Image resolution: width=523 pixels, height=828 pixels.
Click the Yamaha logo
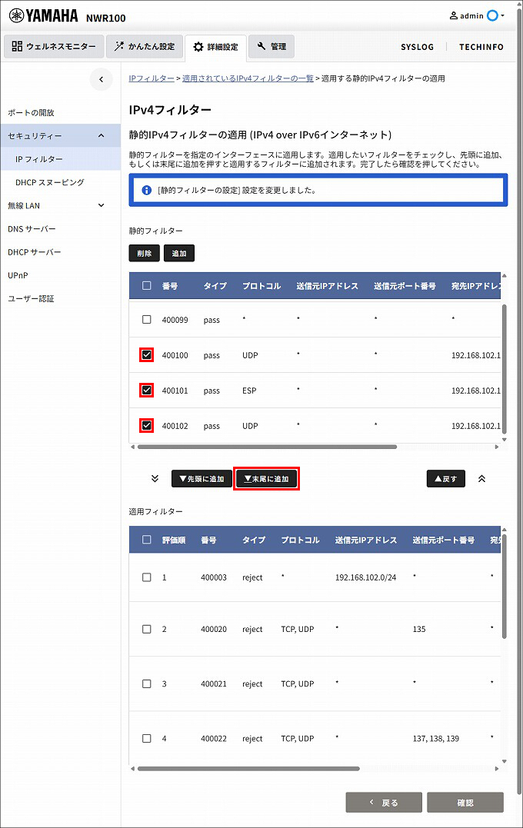coord(44,16)
